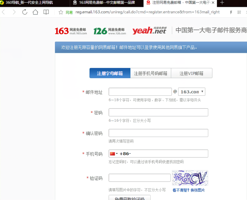Switch to the 163网易免费邮 tab
Screen dimensions: 247x200
[x=107, y=3]
